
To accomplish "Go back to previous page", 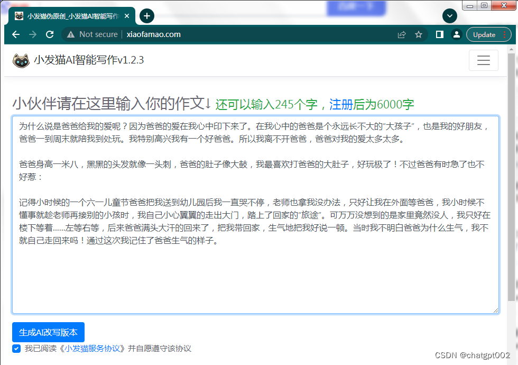I will (16, 34).
